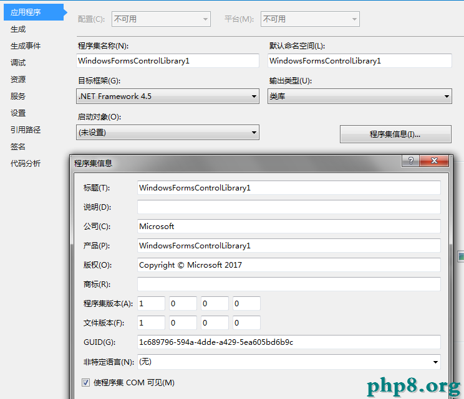Click the 程序集信息(I)... button
464x399 pixels.
395,134
